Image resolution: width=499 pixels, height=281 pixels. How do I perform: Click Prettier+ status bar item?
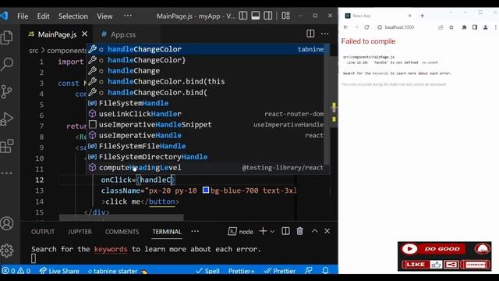(241, 271)
